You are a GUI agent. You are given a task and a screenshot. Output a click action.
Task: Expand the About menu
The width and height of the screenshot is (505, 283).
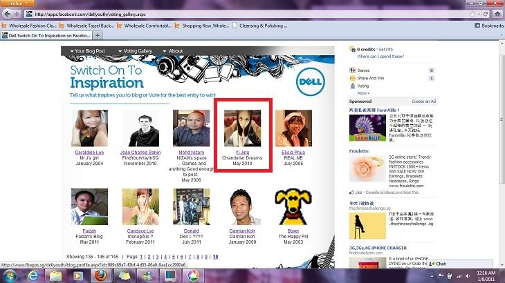pos(173,51)
